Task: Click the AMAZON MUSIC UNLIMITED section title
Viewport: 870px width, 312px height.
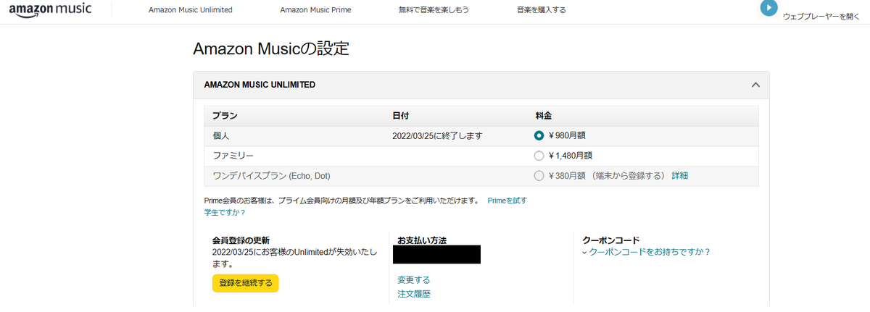Action: point(260,85)
